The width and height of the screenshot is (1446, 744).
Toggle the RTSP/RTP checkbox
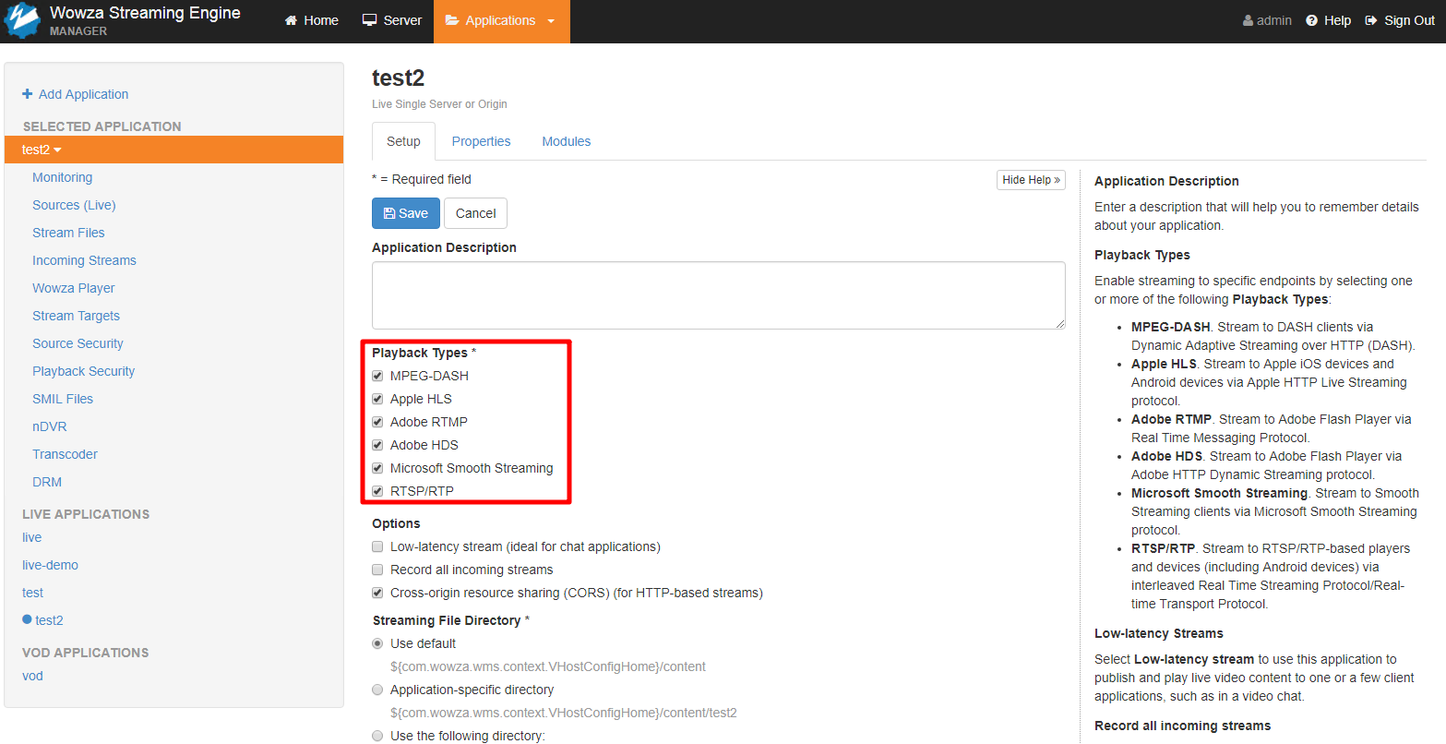(x=377, y=491)
